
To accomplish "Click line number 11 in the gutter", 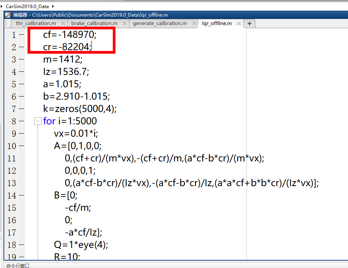I will coord(12,159).
